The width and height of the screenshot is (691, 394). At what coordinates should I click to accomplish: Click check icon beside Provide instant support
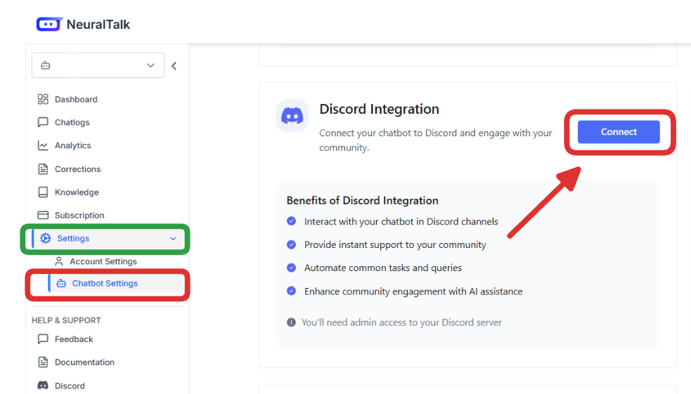(x=291, y=244)
